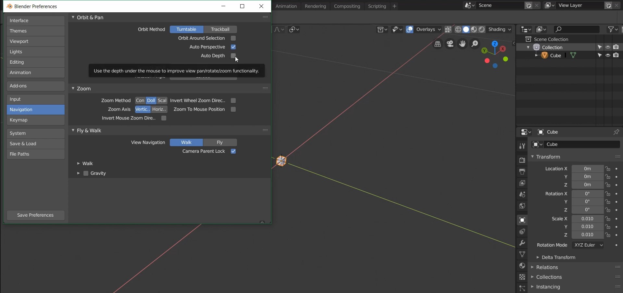Switch to the Modifier properties tab
The width and height of the screenshot is (623, 293).
point(522,243)
